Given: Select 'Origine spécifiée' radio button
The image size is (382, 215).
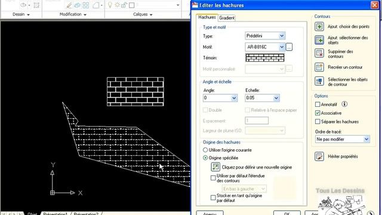Looking at the screenshot, I should pyautogui.click(x=205, y=158).
